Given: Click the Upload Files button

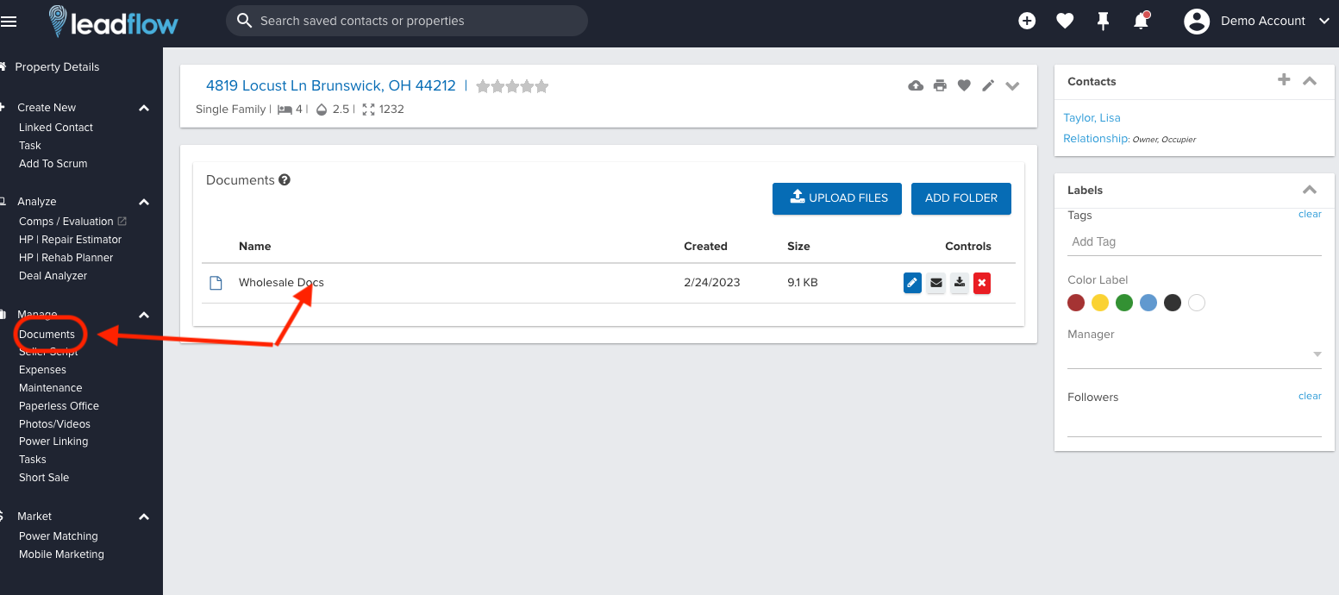Looking at the screenshot, I should click(837, 198).
